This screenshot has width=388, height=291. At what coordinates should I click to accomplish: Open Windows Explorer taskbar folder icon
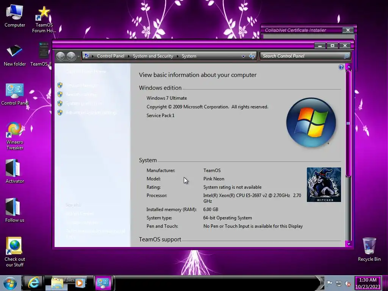point(57,283)
